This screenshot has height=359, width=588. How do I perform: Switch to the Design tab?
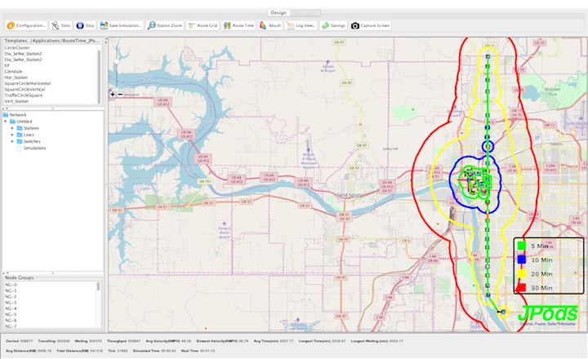(278, 13)
